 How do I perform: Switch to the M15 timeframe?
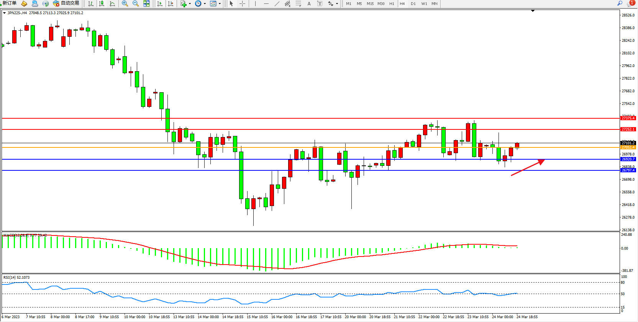pyautogui.click(x=370, y=4)
